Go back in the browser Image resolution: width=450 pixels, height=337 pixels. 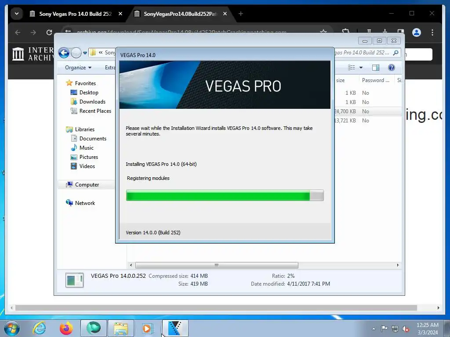(x=18, y=32)
